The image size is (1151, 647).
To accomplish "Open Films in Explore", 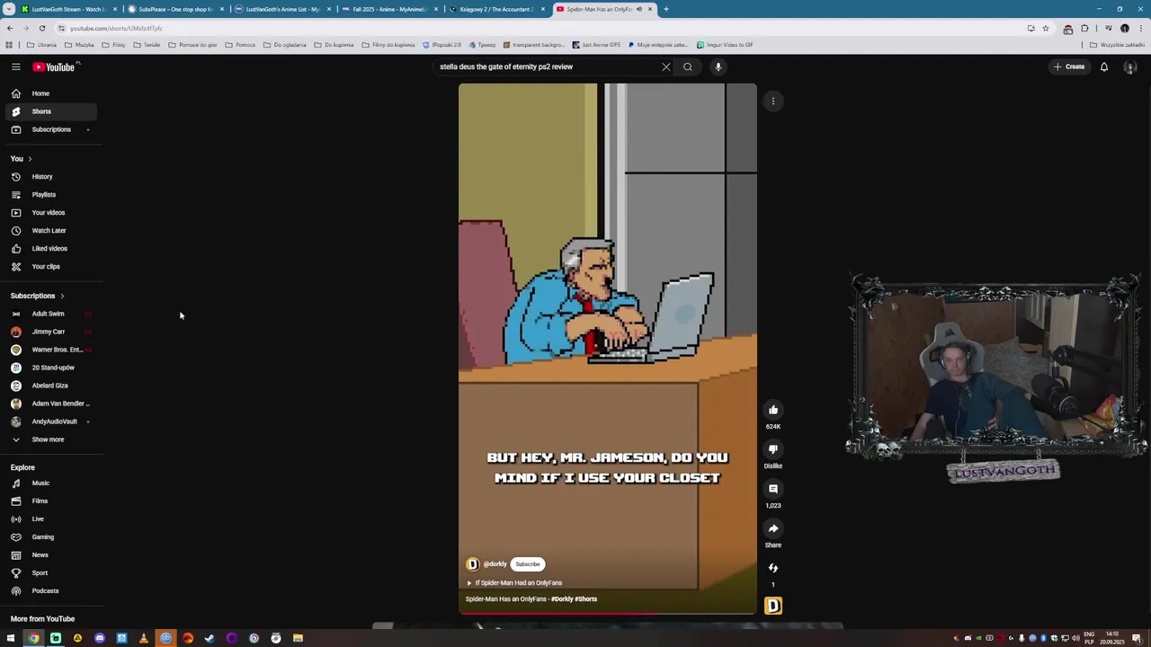I will pos(49,501).
